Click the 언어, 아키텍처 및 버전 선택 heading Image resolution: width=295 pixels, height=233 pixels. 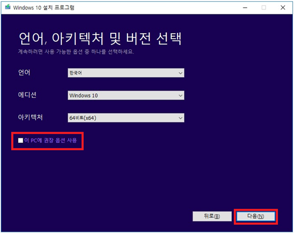pyautogui.click(x=100, y=38)
